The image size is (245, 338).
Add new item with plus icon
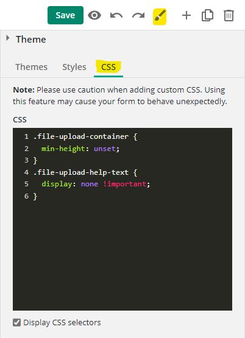[x=186, y=15]
